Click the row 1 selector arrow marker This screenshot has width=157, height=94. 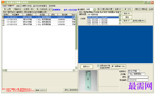click(x=3, y=17)
